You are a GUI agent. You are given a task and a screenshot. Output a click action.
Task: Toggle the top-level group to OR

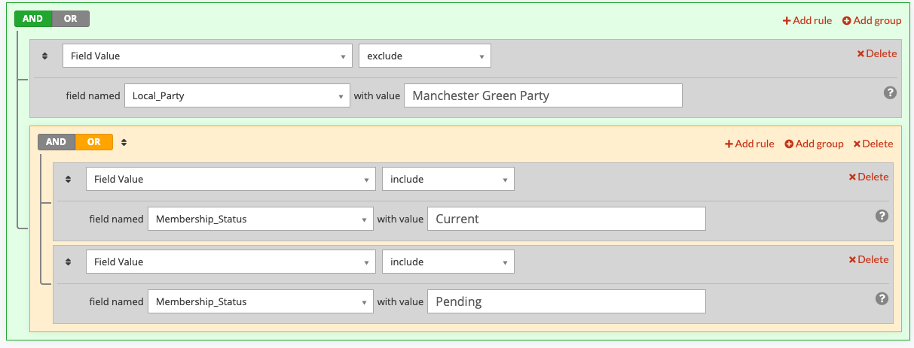70,19
